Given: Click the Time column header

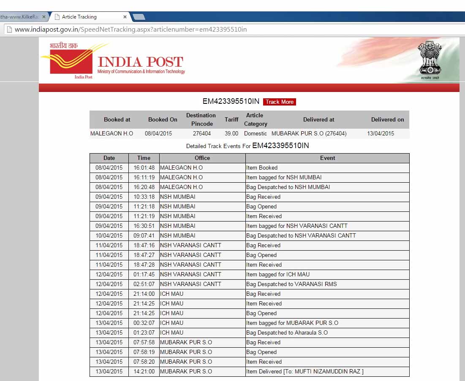Looking at the screenshot, I should click(144, 158).
